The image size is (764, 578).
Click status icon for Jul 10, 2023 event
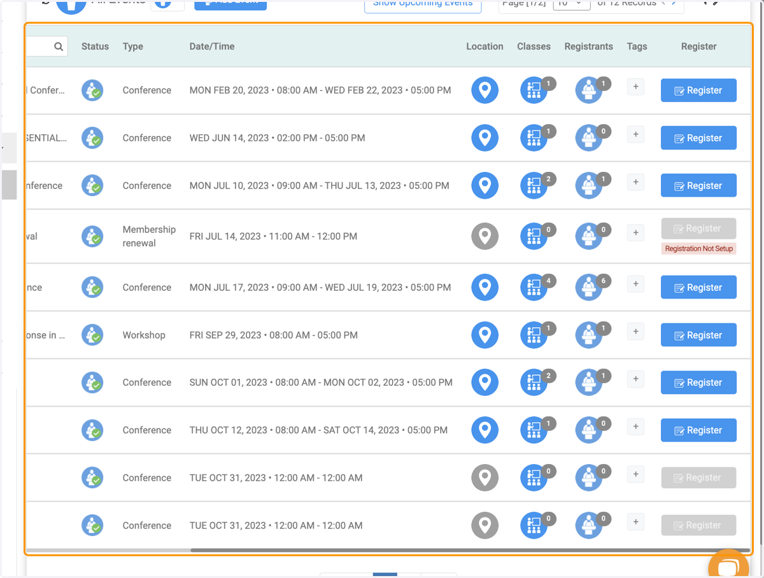click(92, 186)
